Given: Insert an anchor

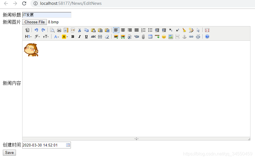Looking at the screenshot, I should [x=184, y=37].
